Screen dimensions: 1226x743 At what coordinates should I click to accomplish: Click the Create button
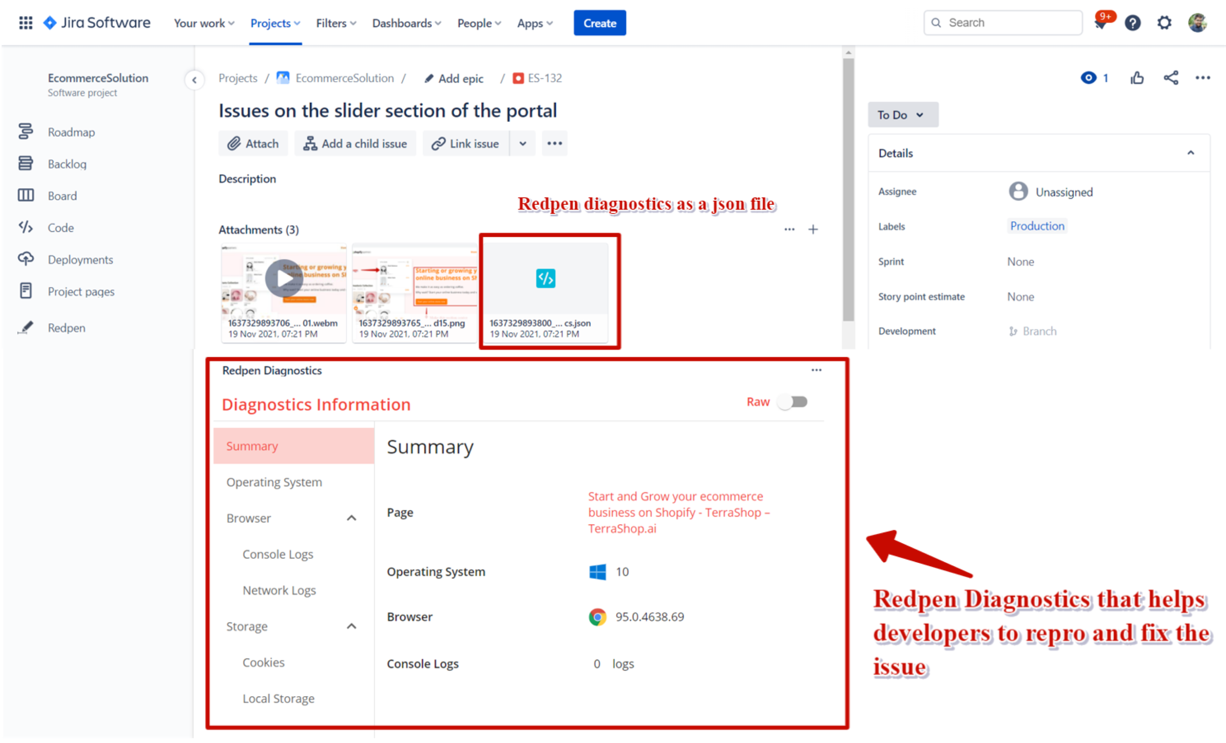point(600,23)
